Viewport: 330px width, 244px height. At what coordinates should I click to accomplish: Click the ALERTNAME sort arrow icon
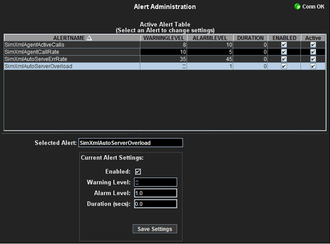(89, 38)
